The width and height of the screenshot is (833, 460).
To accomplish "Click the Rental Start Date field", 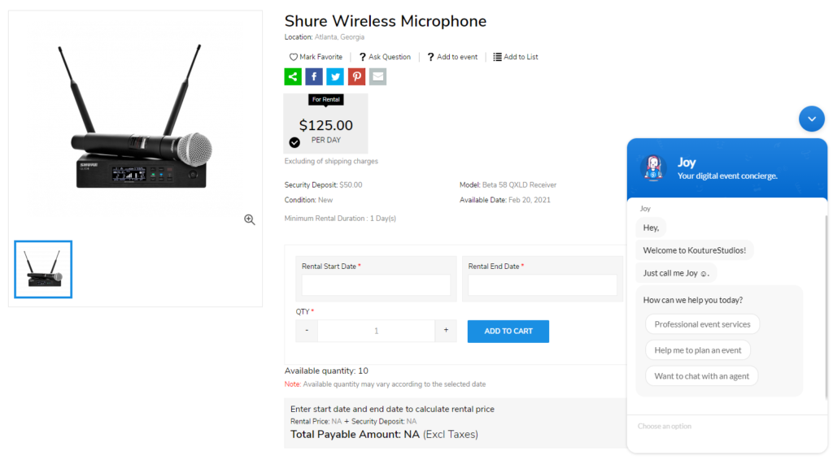I will point(376,285).
